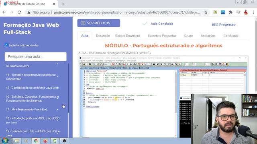Expand module 18 Introdução prática ao SQL

(x=57, y=120)
